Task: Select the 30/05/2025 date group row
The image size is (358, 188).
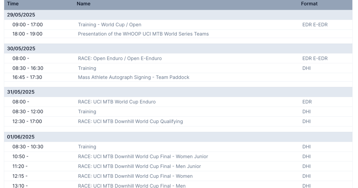Action: point(21,49)
